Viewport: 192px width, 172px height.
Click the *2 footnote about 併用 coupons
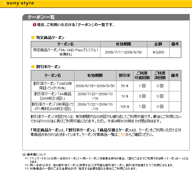99,165
